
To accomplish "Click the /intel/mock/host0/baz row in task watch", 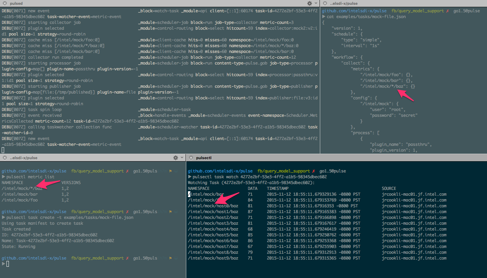I will pos(317,206).
